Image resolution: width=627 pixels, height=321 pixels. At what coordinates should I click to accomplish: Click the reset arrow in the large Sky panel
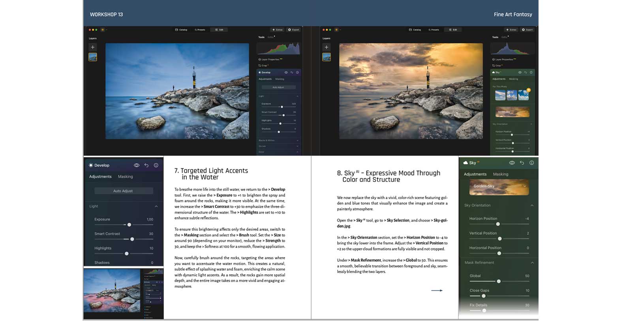coord(522,163)
